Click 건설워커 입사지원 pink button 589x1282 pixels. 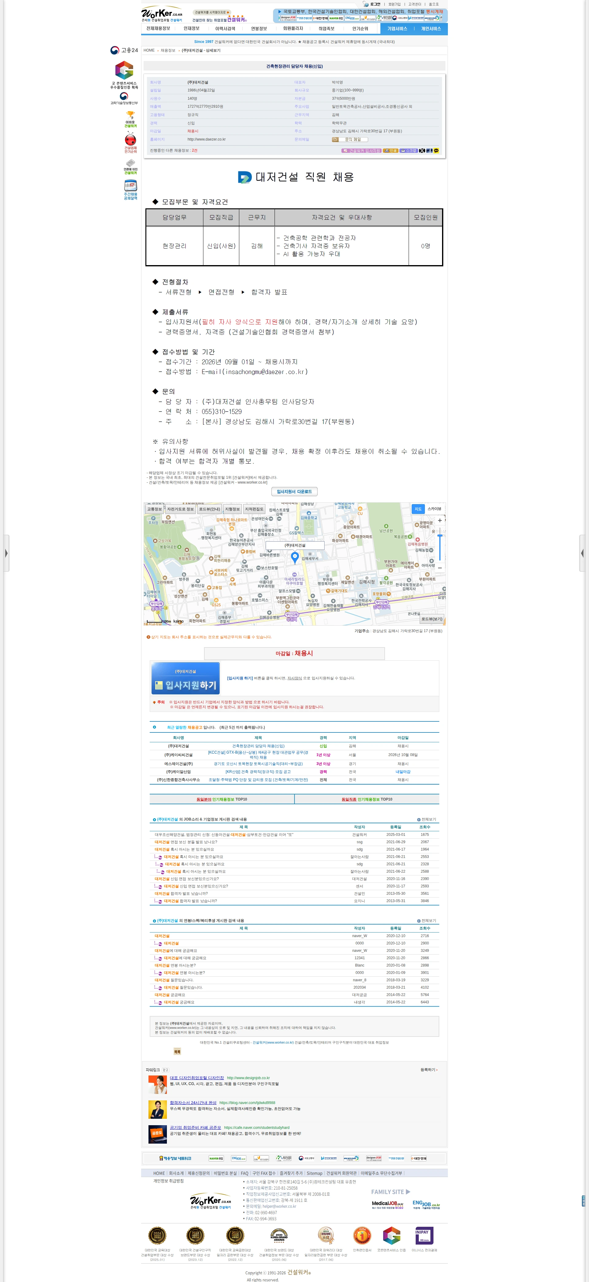(361, 150)
